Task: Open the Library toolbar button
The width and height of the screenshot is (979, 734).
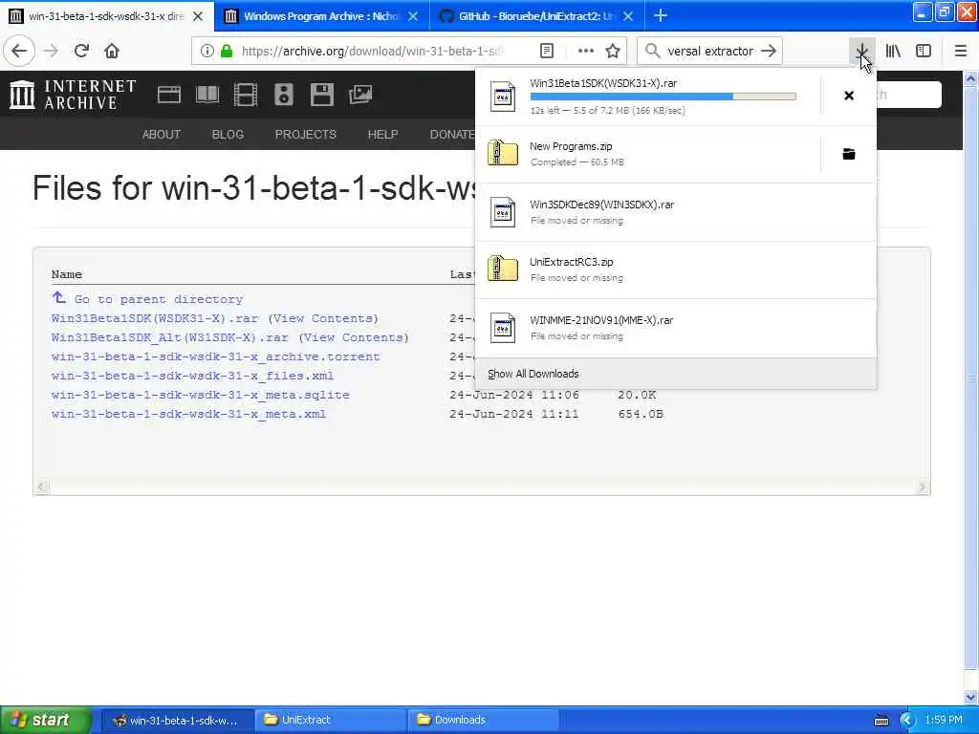Action: click(893, 51)
